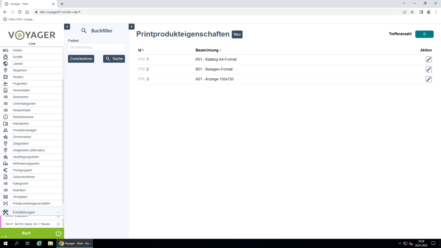Open a new browser tab
The width and height of the screenshot is (441, 248).
point(62,4)
